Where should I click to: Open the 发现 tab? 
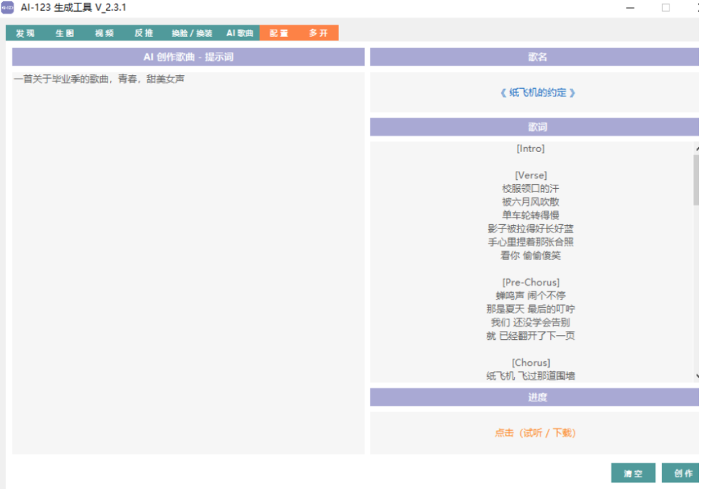(25, 33)
